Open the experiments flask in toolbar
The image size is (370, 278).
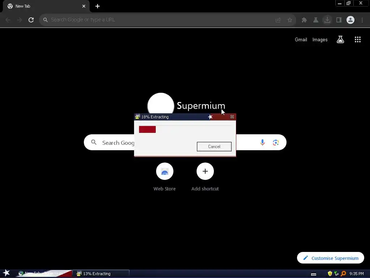pos(316,20)
